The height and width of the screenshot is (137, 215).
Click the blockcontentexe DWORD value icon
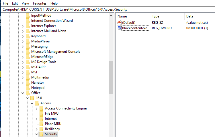tap(119, 28)
